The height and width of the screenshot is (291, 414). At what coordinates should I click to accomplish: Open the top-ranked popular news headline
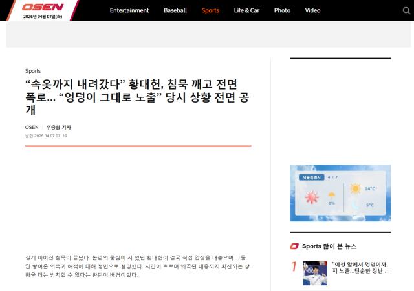[x=360, y=267]
